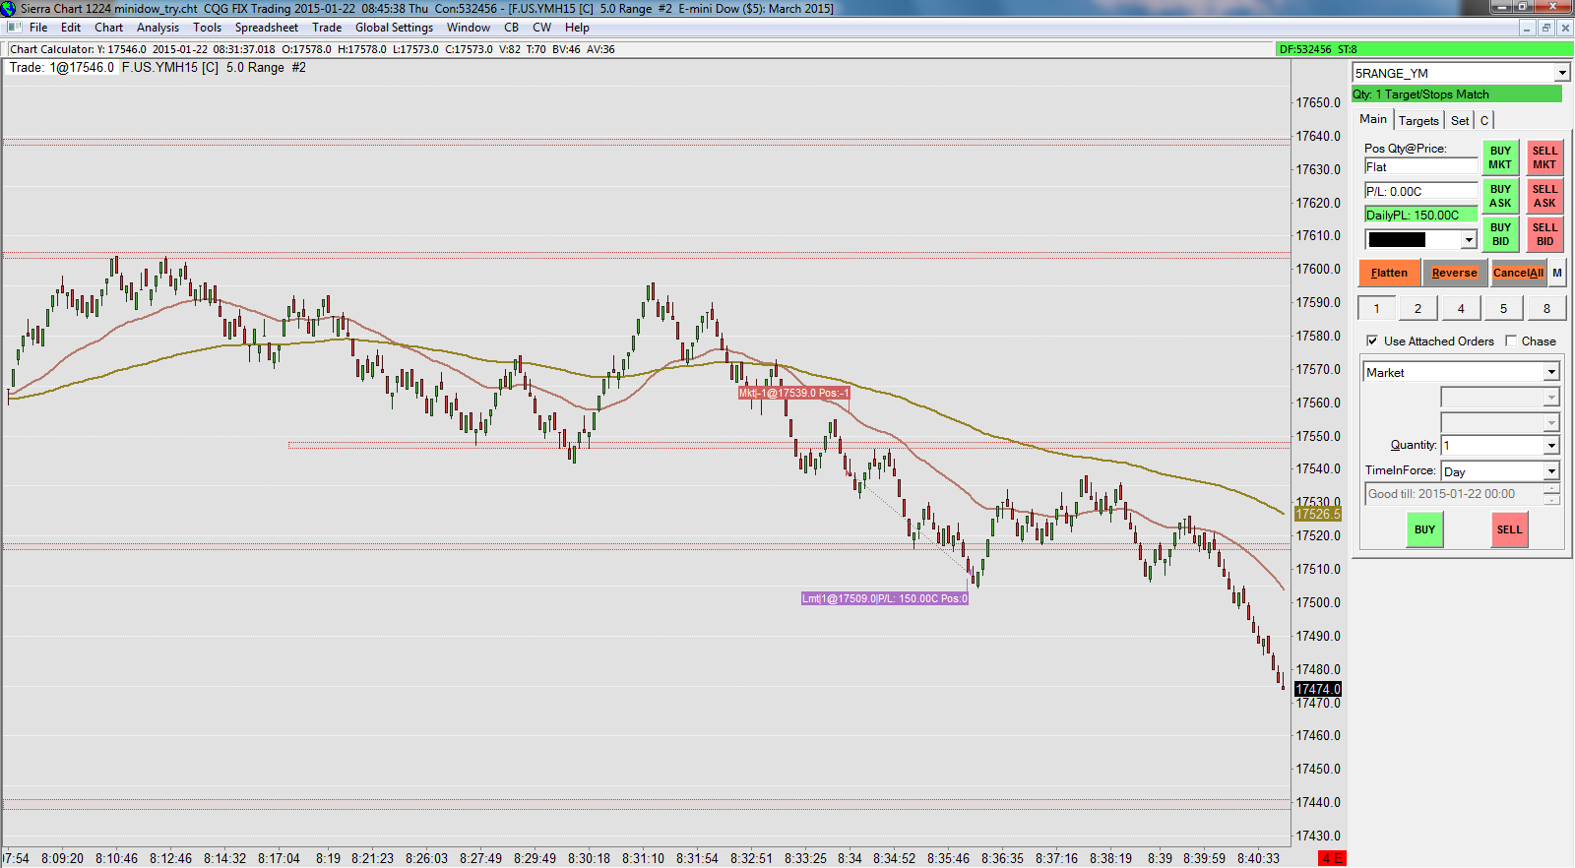Viewport: 1575px width, 868px height.
Task: Click the BUY ASK button
Action: coord(1500,196)
